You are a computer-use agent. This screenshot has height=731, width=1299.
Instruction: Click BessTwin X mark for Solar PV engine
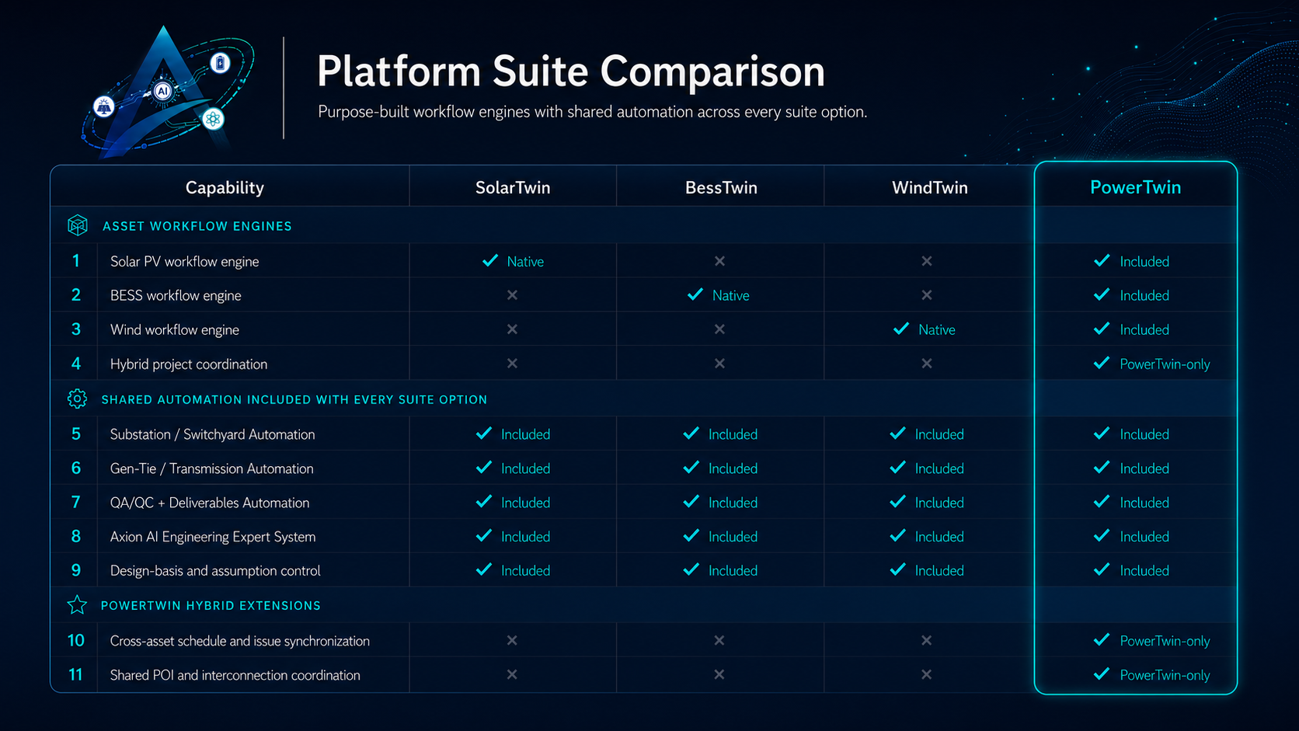point(719,261)
